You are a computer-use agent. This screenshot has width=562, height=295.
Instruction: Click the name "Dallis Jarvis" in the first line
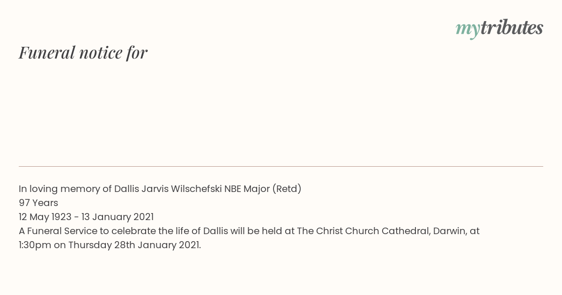141,189
